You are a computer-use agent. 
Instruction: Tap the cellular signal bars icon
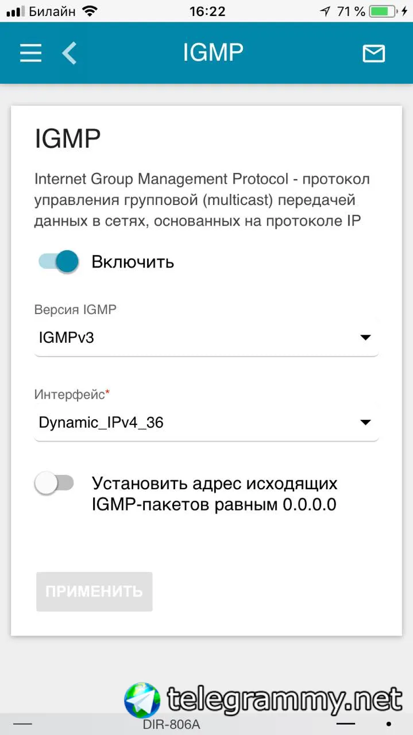(x=14, y=11)
